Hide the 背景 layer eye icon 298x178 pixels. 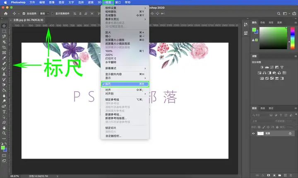(253, 133)
